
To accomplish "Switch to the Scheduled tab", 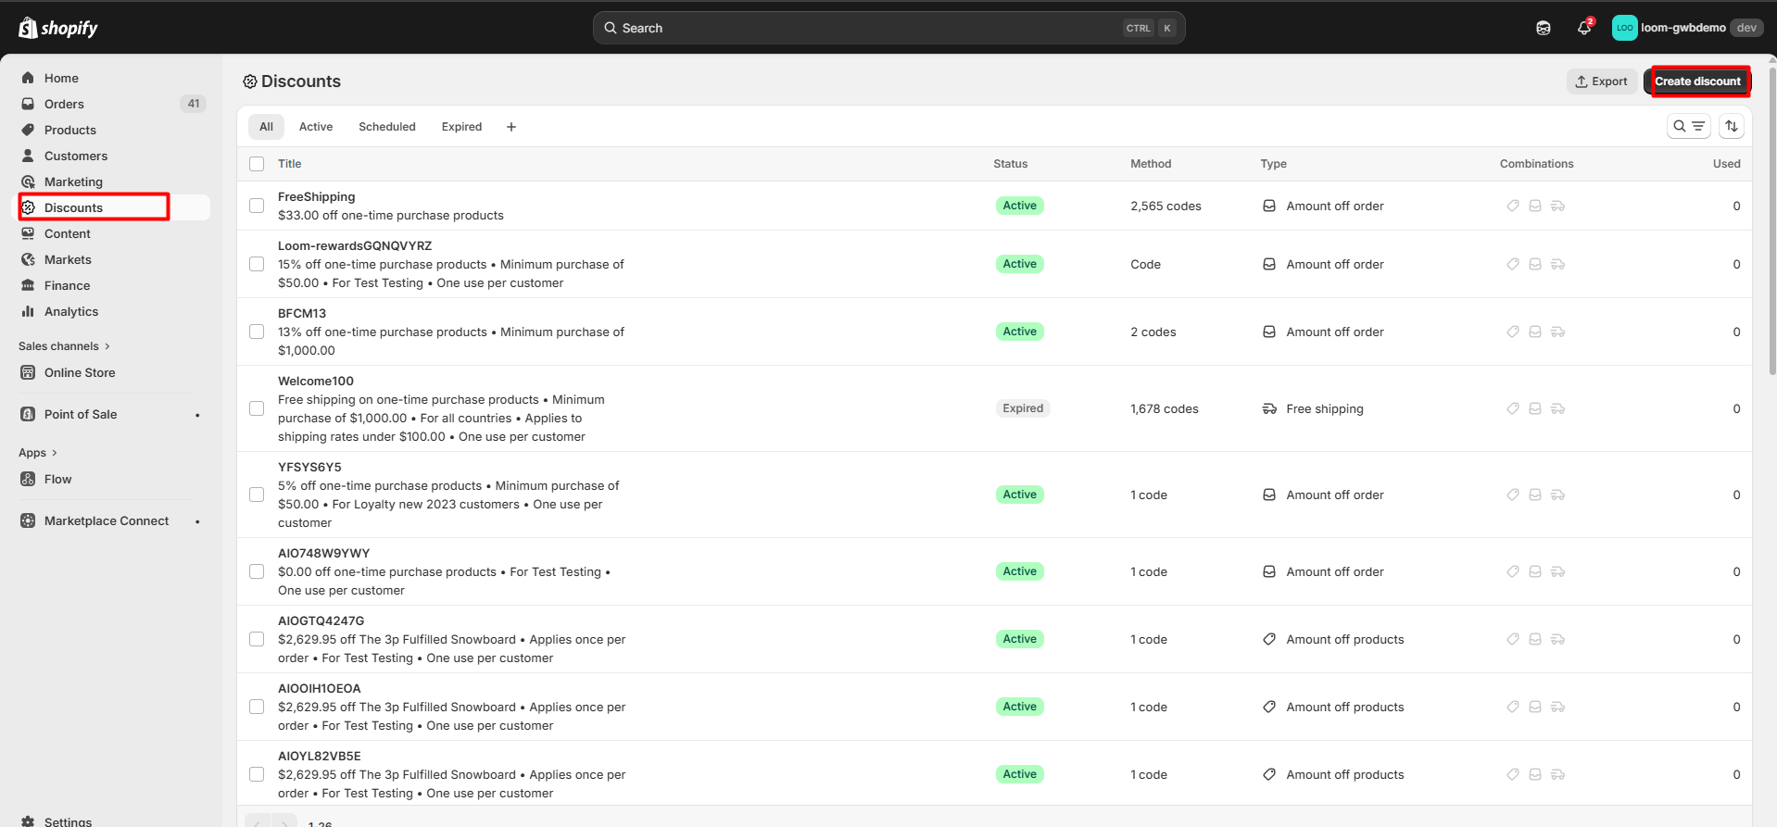I will (386, 127).
